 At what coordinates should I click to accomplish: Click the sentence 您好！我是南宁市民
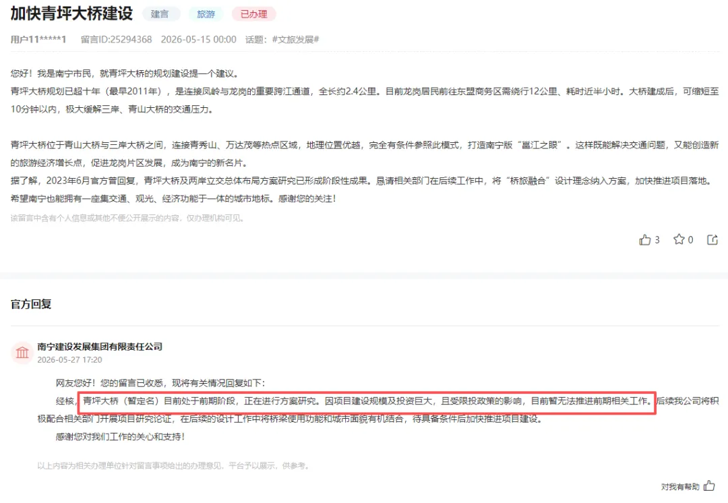(125, 73)
